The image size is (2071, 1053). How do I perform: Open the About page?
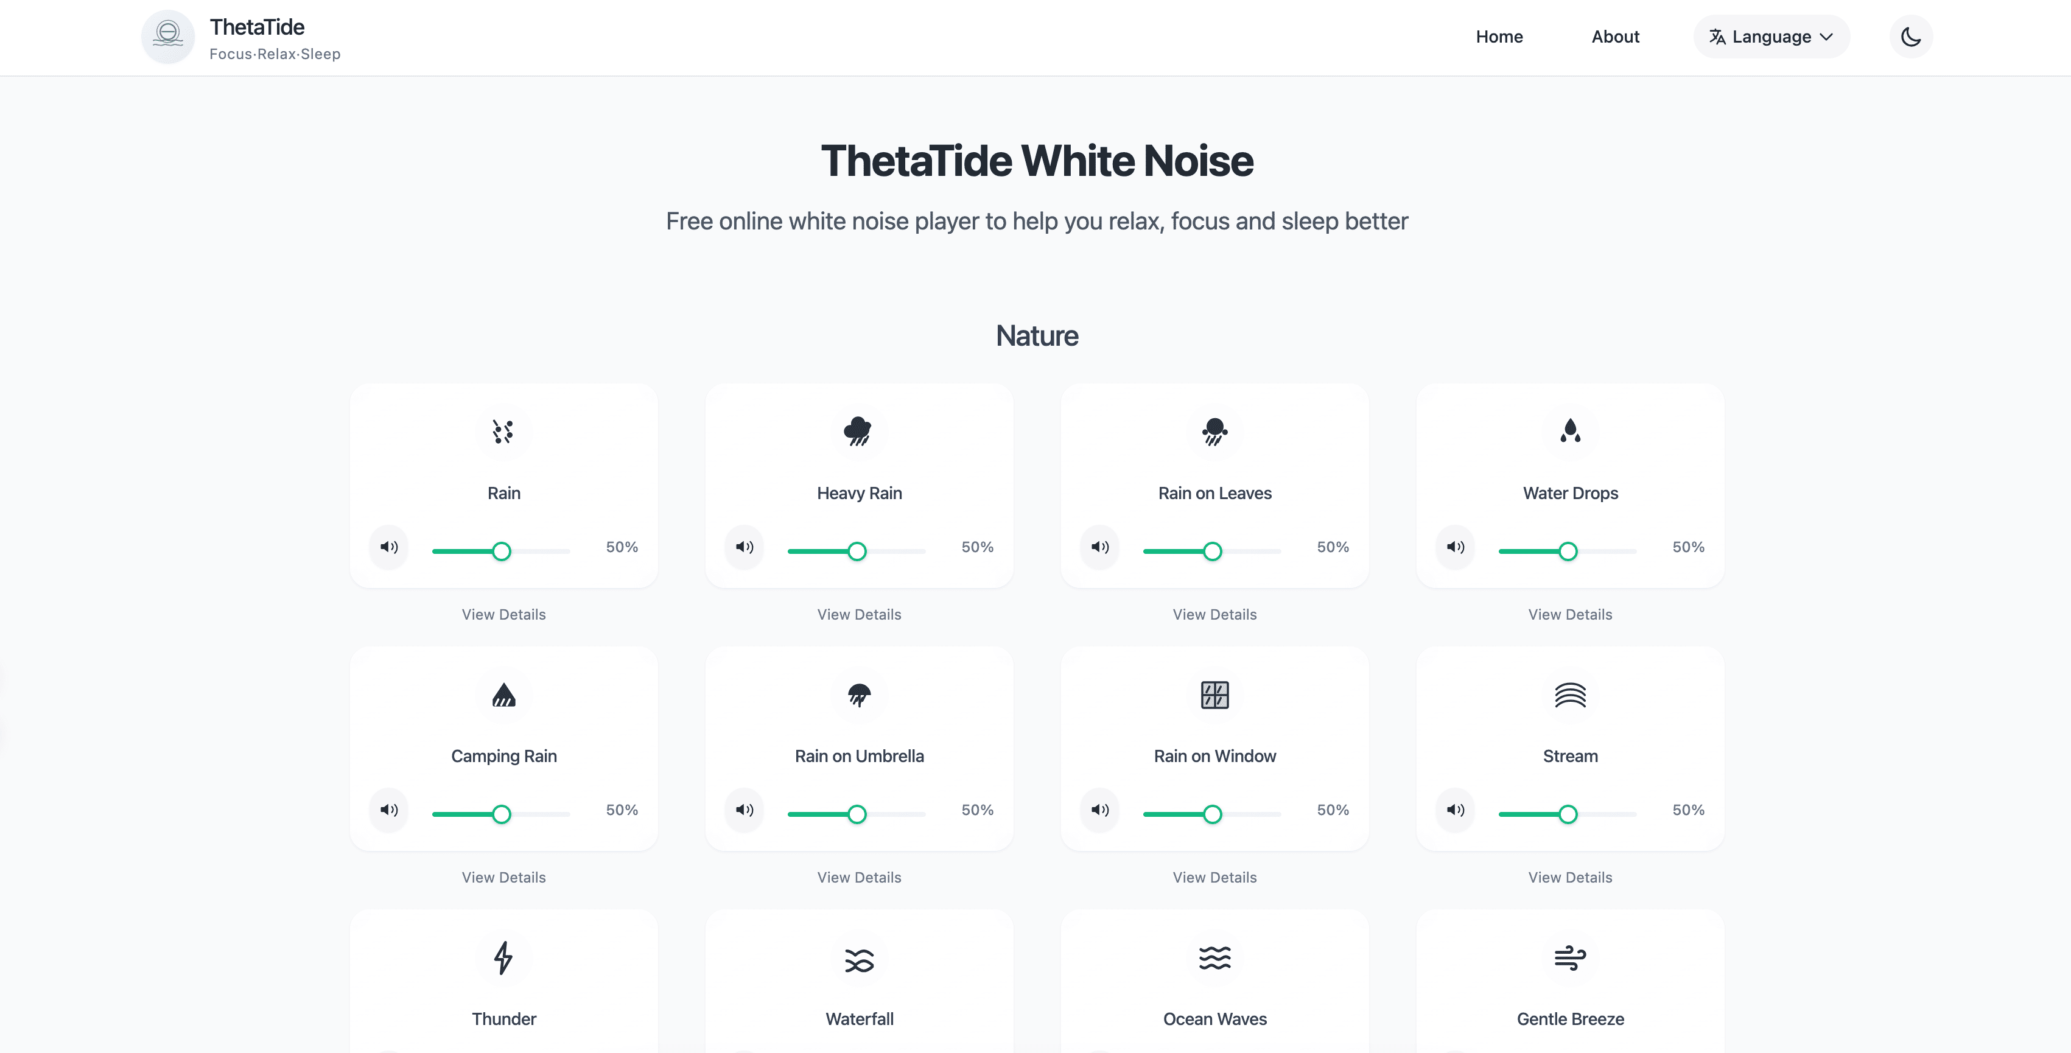[x=1615, y=37]
